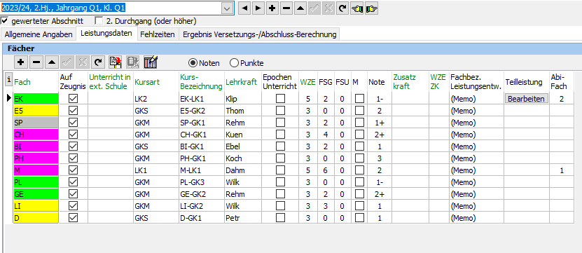The image size is (582, 253).
Task: Open the Abschnitt selection dropdown arrow
Action: [x=226, y=8]
